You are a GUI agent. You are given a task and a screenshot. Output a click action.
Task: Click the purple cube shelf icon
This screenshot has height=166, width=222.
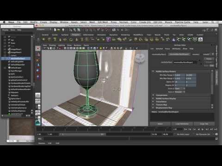[x=109, y=40]
